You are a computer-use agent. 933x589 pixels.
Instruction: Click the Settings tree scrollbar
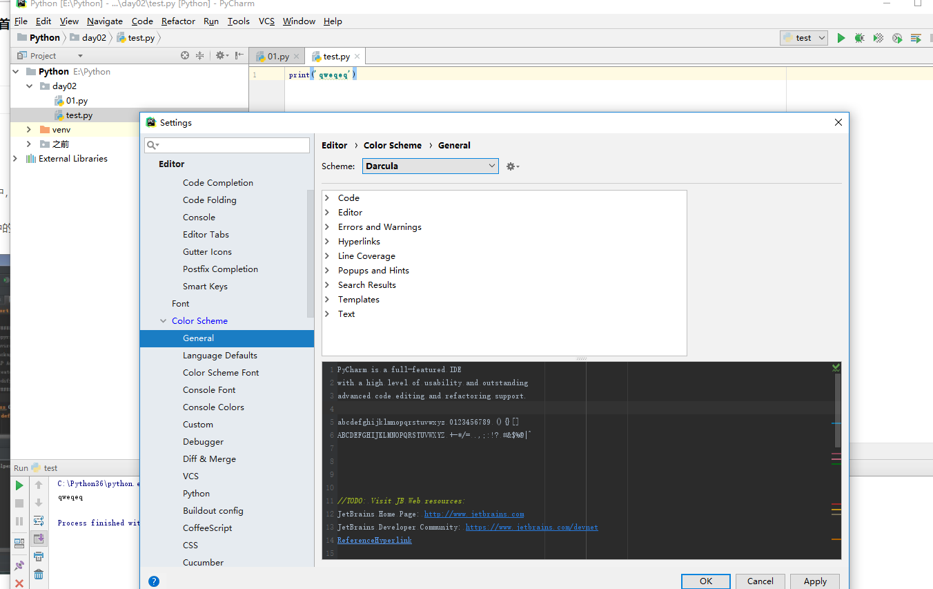click(310, 253)
